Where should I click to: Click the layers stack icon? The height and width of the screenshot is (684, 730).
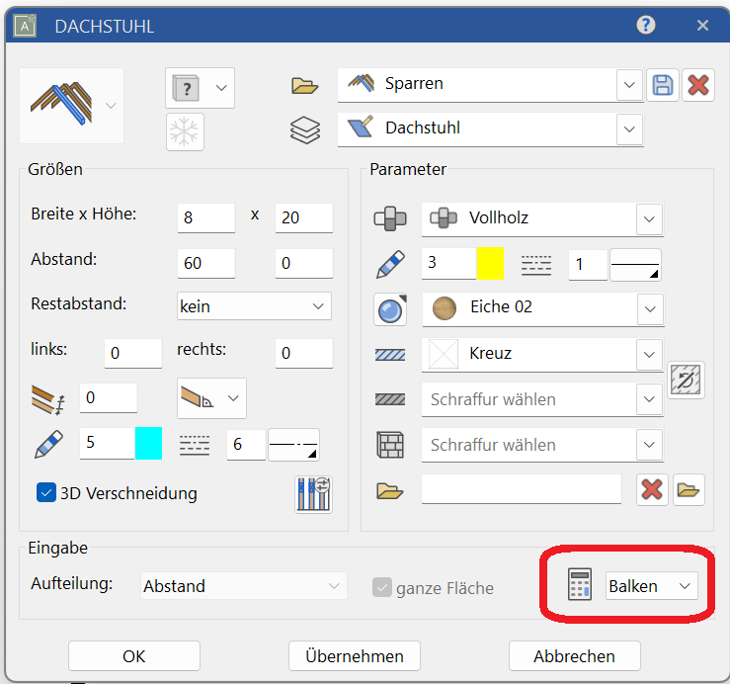[305, 130]
